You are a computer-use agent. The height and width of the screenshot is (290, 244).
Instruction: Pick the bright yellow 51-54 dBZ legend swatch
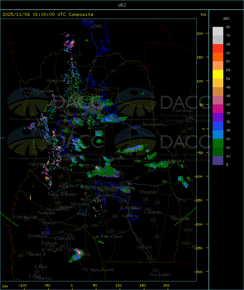tap(218, 74)
